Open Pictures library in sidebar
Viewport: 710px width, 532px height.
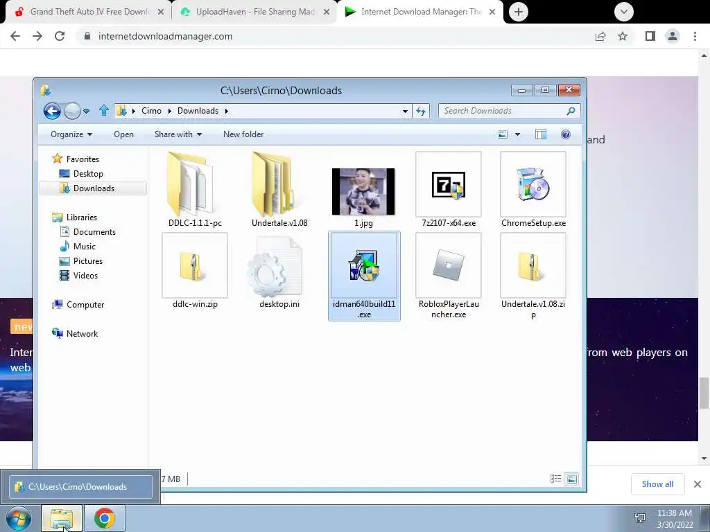coord(88,261)
